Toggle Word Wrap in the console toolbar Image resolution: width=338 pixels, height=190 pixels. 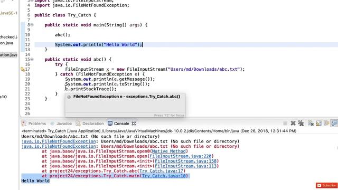326,123
